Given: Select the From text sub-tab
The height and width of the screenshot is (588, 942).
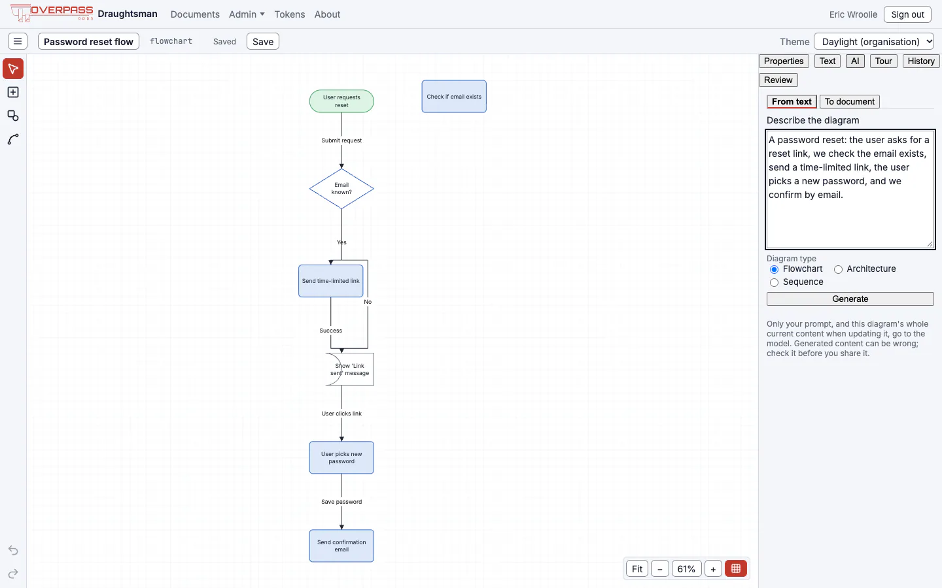Looking at the screenshot, I should (x=792, y=101).
